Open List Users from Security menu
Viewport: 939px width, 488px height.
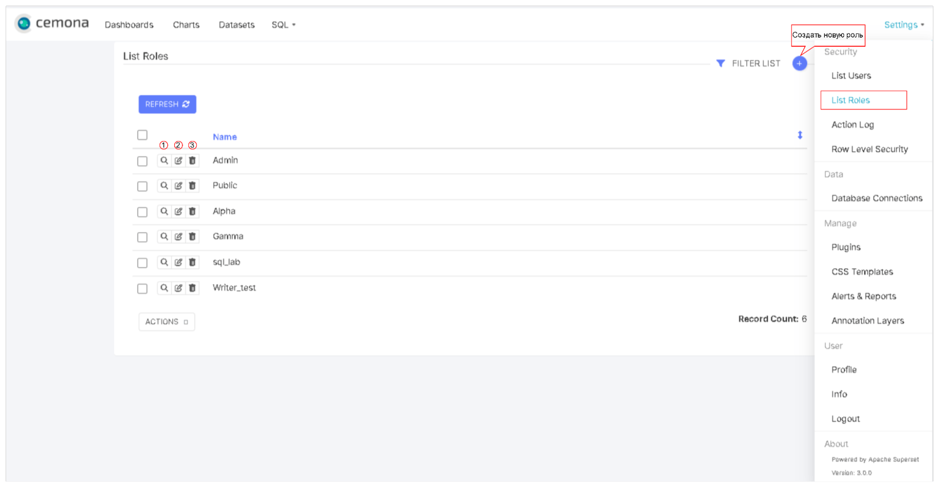[851, 76]
